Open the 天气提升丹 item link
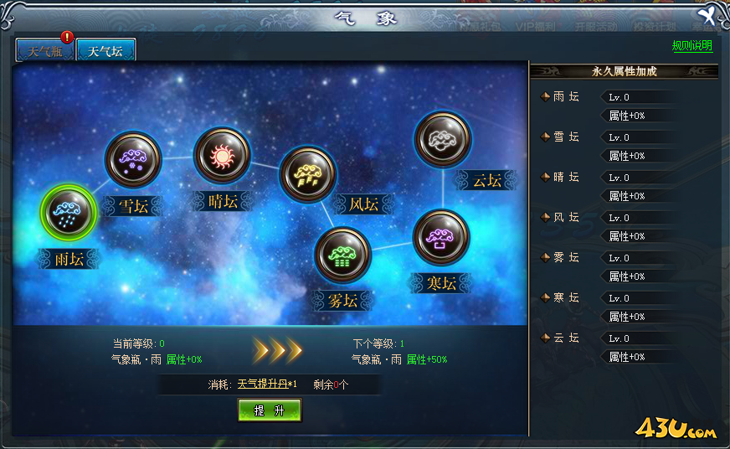 (x=263, y=384)
